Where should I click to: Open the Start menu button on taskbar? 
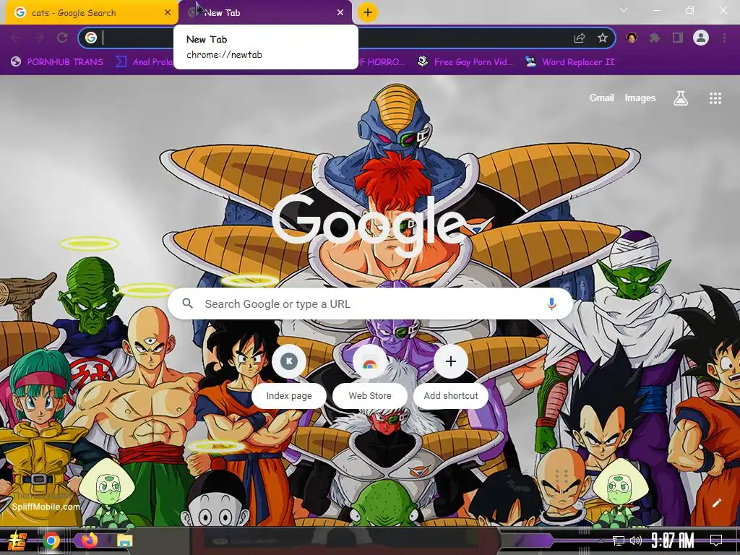coord(17,541)
